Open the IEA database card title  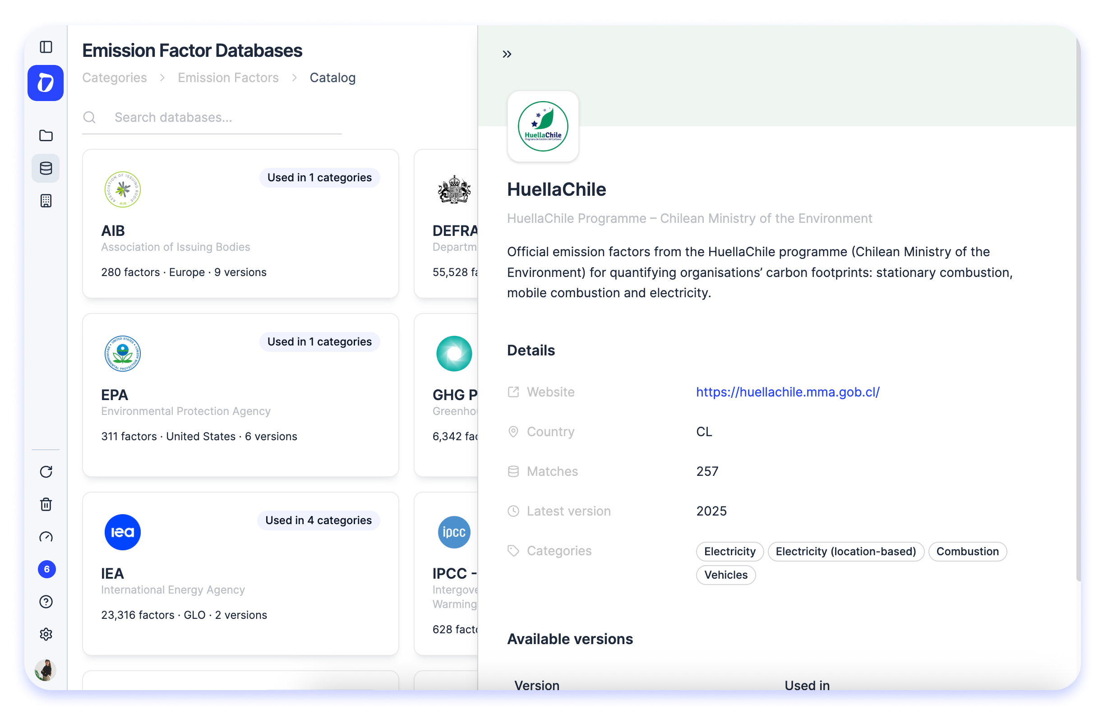click(x=113, y=574)
